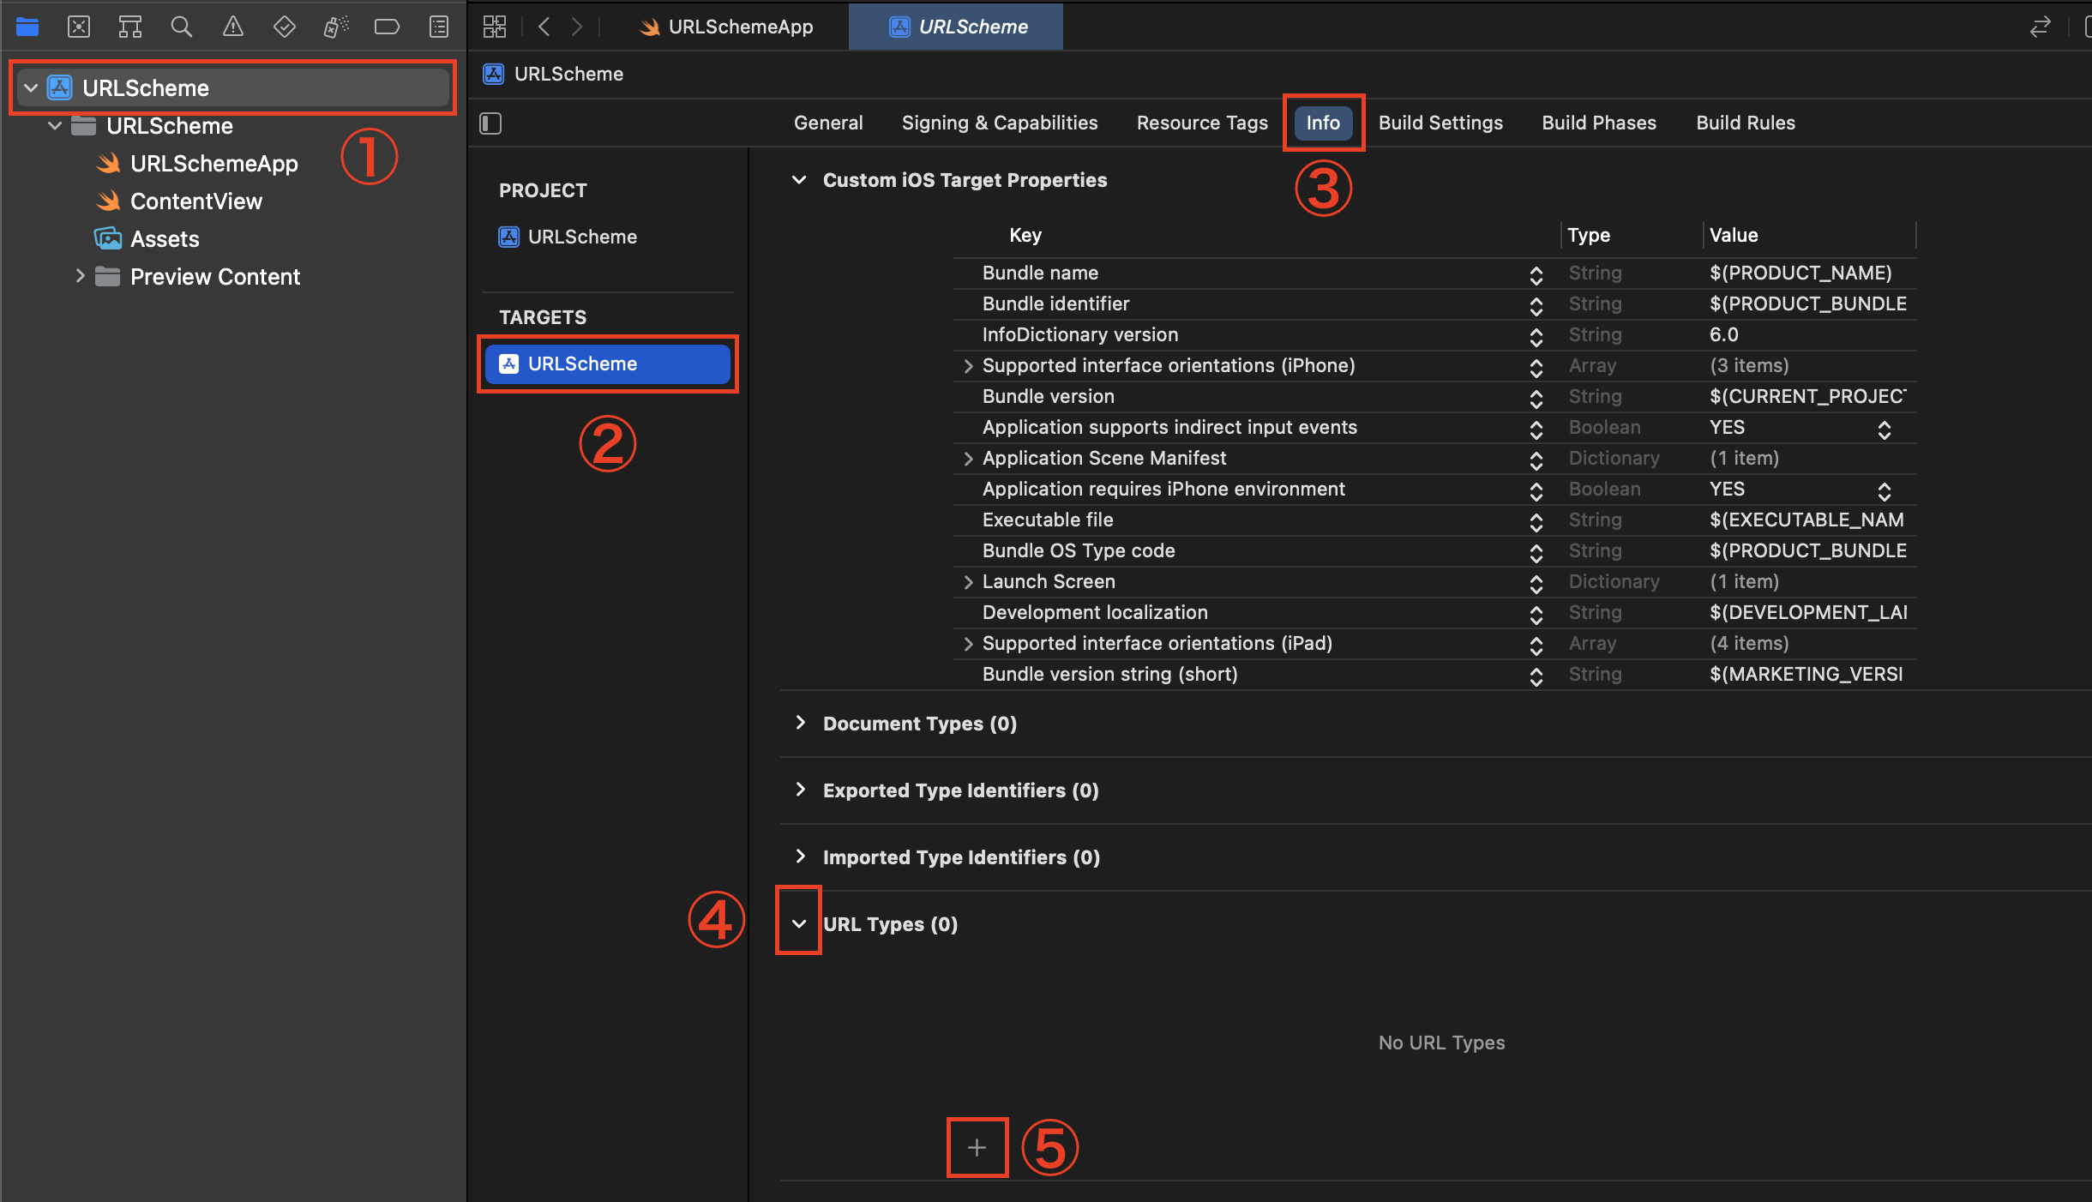Click the Type column header
The height and width of the screenshot is (1202, 2092).
1589,235
